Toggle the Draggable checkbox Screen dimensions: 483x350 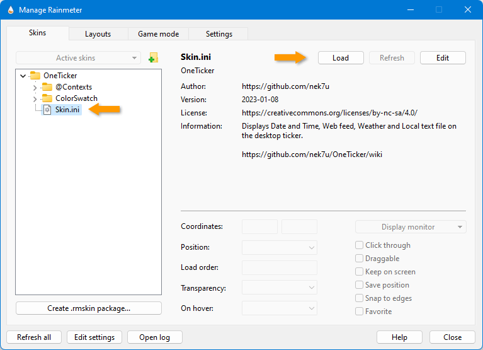[x=359, y=259]
